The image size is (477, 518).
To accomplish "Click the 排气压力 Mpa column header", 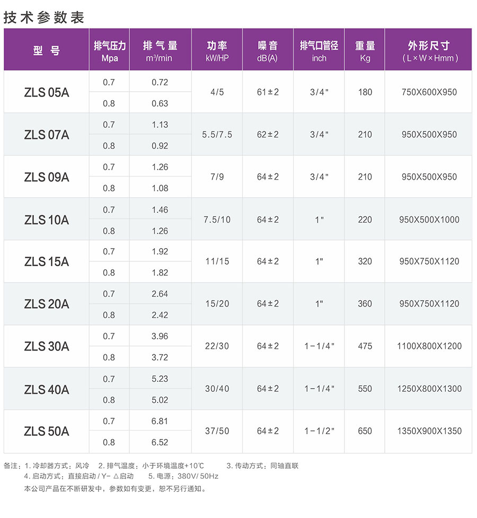I will (x=109, y=51).
